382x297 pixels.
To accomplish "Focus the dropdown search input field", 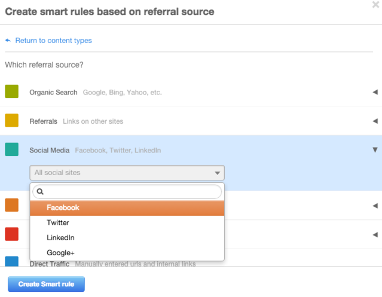I will pyautogui.click(x=132, y=192).
